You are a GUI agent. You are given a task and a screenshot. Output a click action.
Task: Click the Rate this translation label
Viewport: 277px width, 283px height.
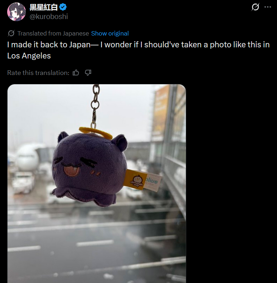pos(38,73)
